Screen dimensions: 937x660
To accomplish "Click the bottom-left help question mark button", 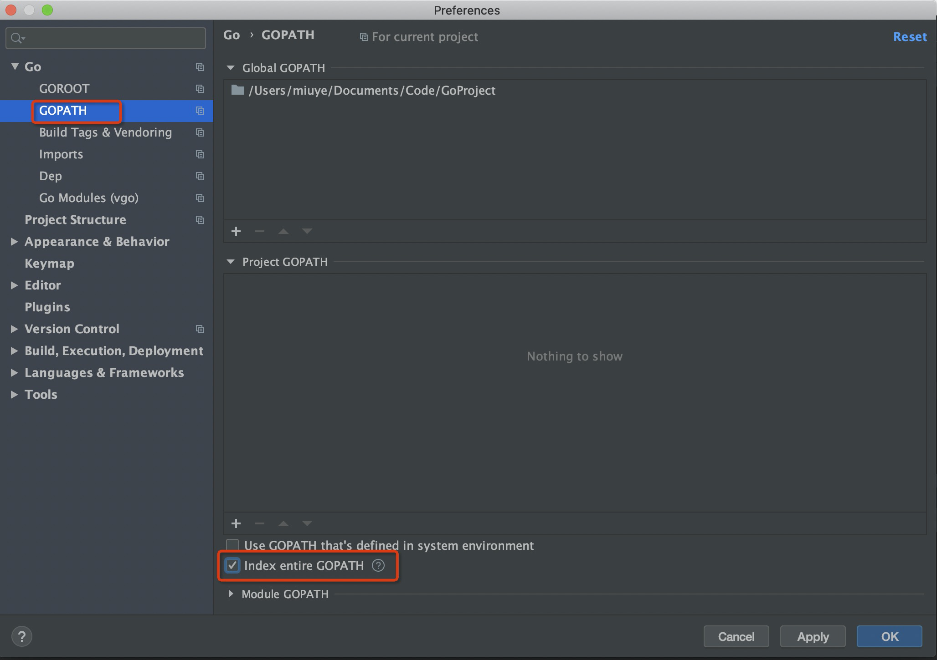I will pyautogui.click(x=22, y=636).
